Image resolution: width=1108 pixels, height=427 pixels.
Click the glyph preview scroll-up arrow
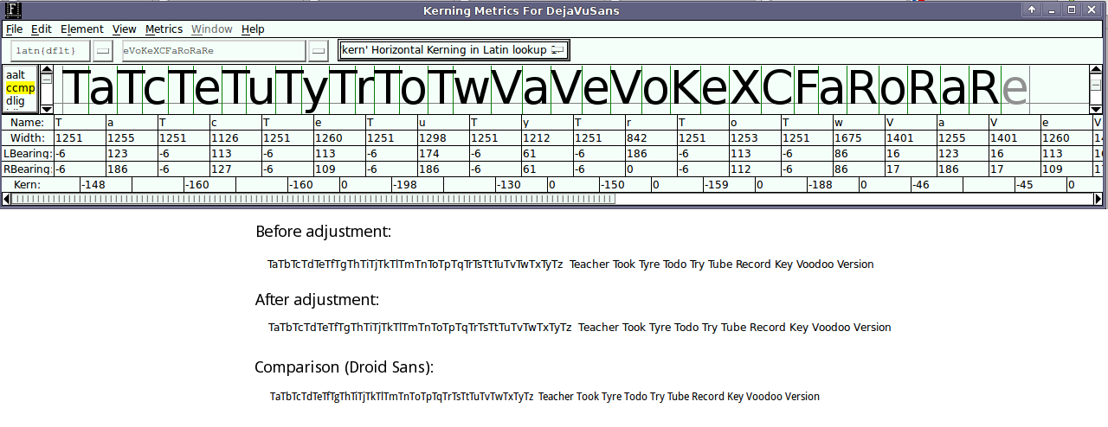tap(1096, 70)
